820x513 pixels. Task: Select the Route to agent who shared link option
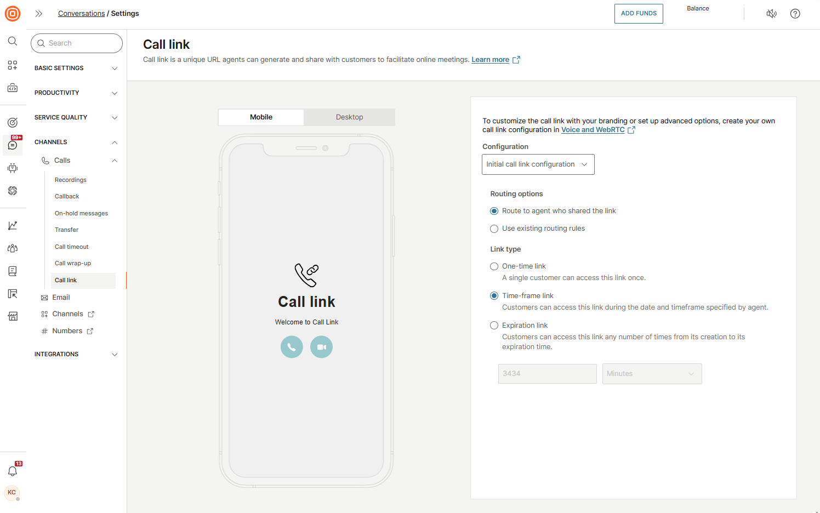pyautogui.click(x=494, y=211)
